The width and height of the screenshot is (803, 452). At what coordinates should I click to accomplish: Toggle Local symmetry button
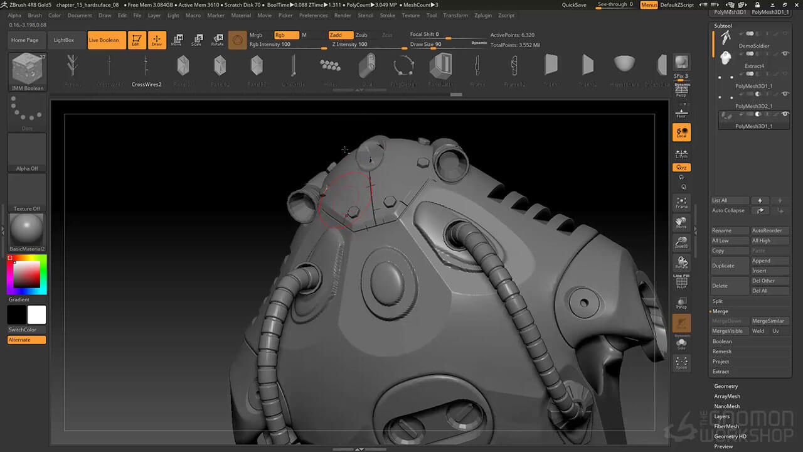pos(681,132)
